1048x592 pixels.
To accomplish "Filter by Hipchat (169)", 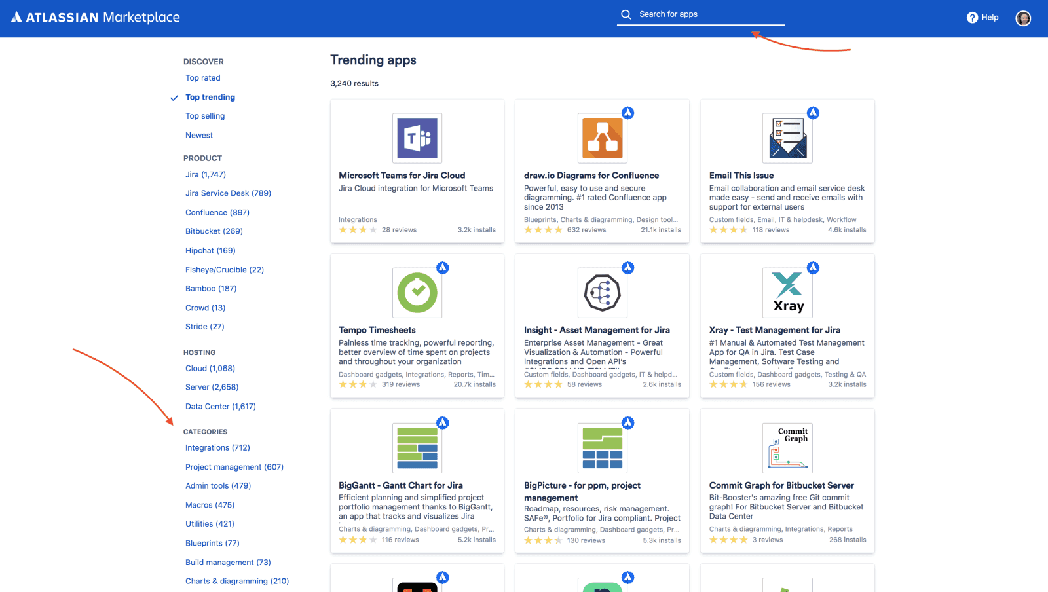I will (x=210, y=251).
